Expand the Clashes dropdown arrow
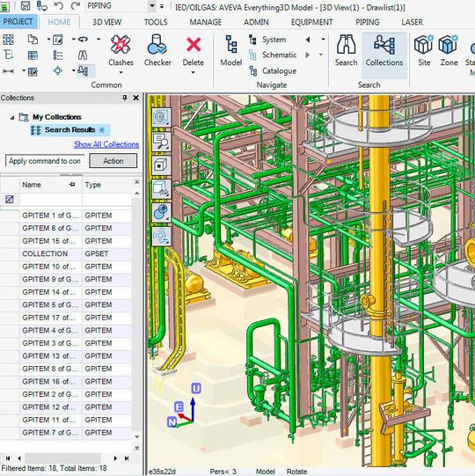Image resolution: width=475 pixels, height=476 pixels. (x=121, y=72)
